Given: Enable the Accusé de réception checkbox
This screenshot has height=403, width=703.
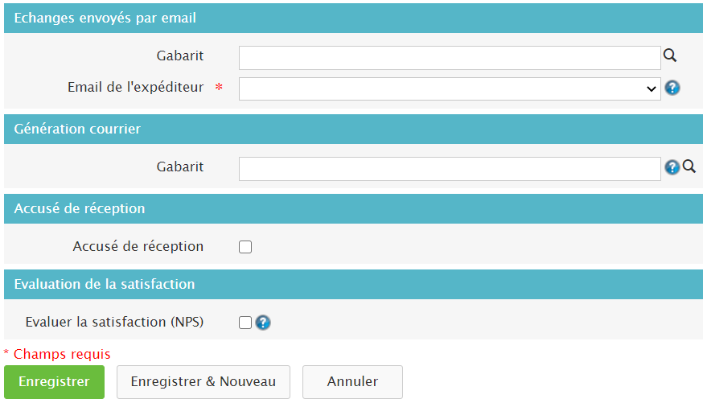Looking at the screenshot, I should tap(245, 247).
